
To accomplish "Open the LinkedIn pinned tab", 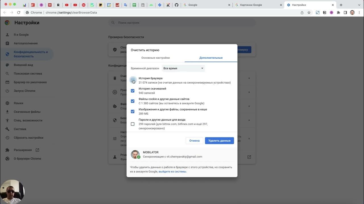I will pyautogui.click(x=143, y=5).
